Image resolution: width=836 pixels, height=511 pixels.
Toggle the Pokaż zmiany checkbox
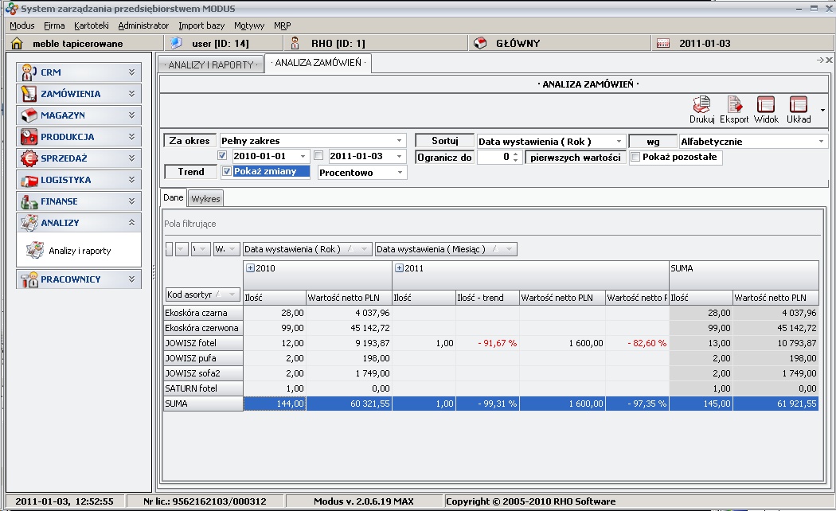click(227, 171)
